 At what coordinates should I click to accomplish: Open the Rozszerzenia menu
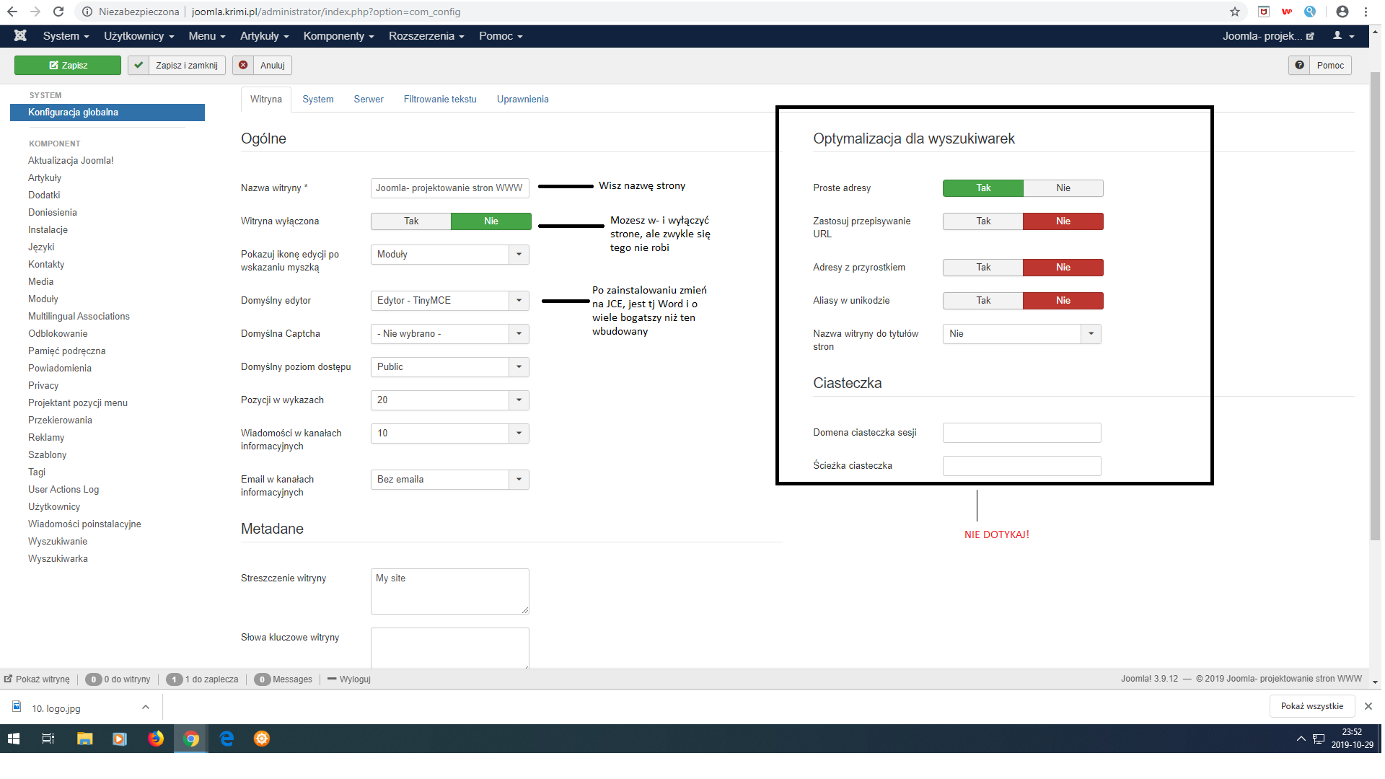tap(426, 36)
